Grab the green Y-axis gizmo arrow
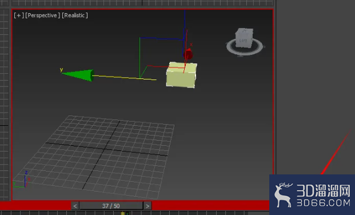 point(78,75)
